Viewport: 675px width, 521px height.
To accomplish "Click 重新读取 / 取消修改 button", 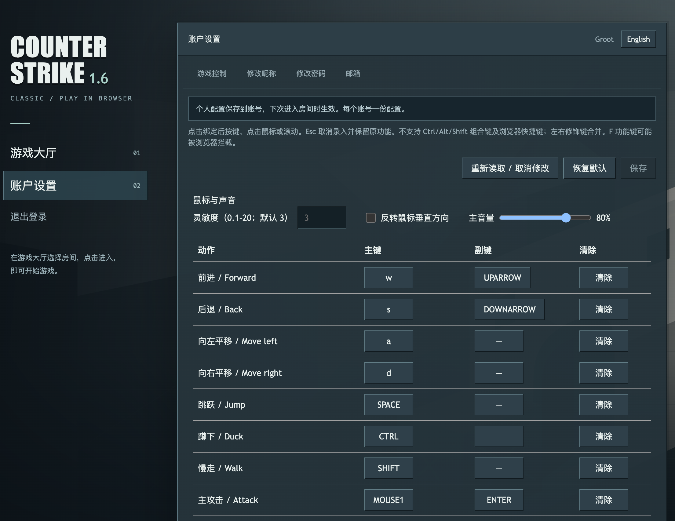I will (x=510, y=168).
